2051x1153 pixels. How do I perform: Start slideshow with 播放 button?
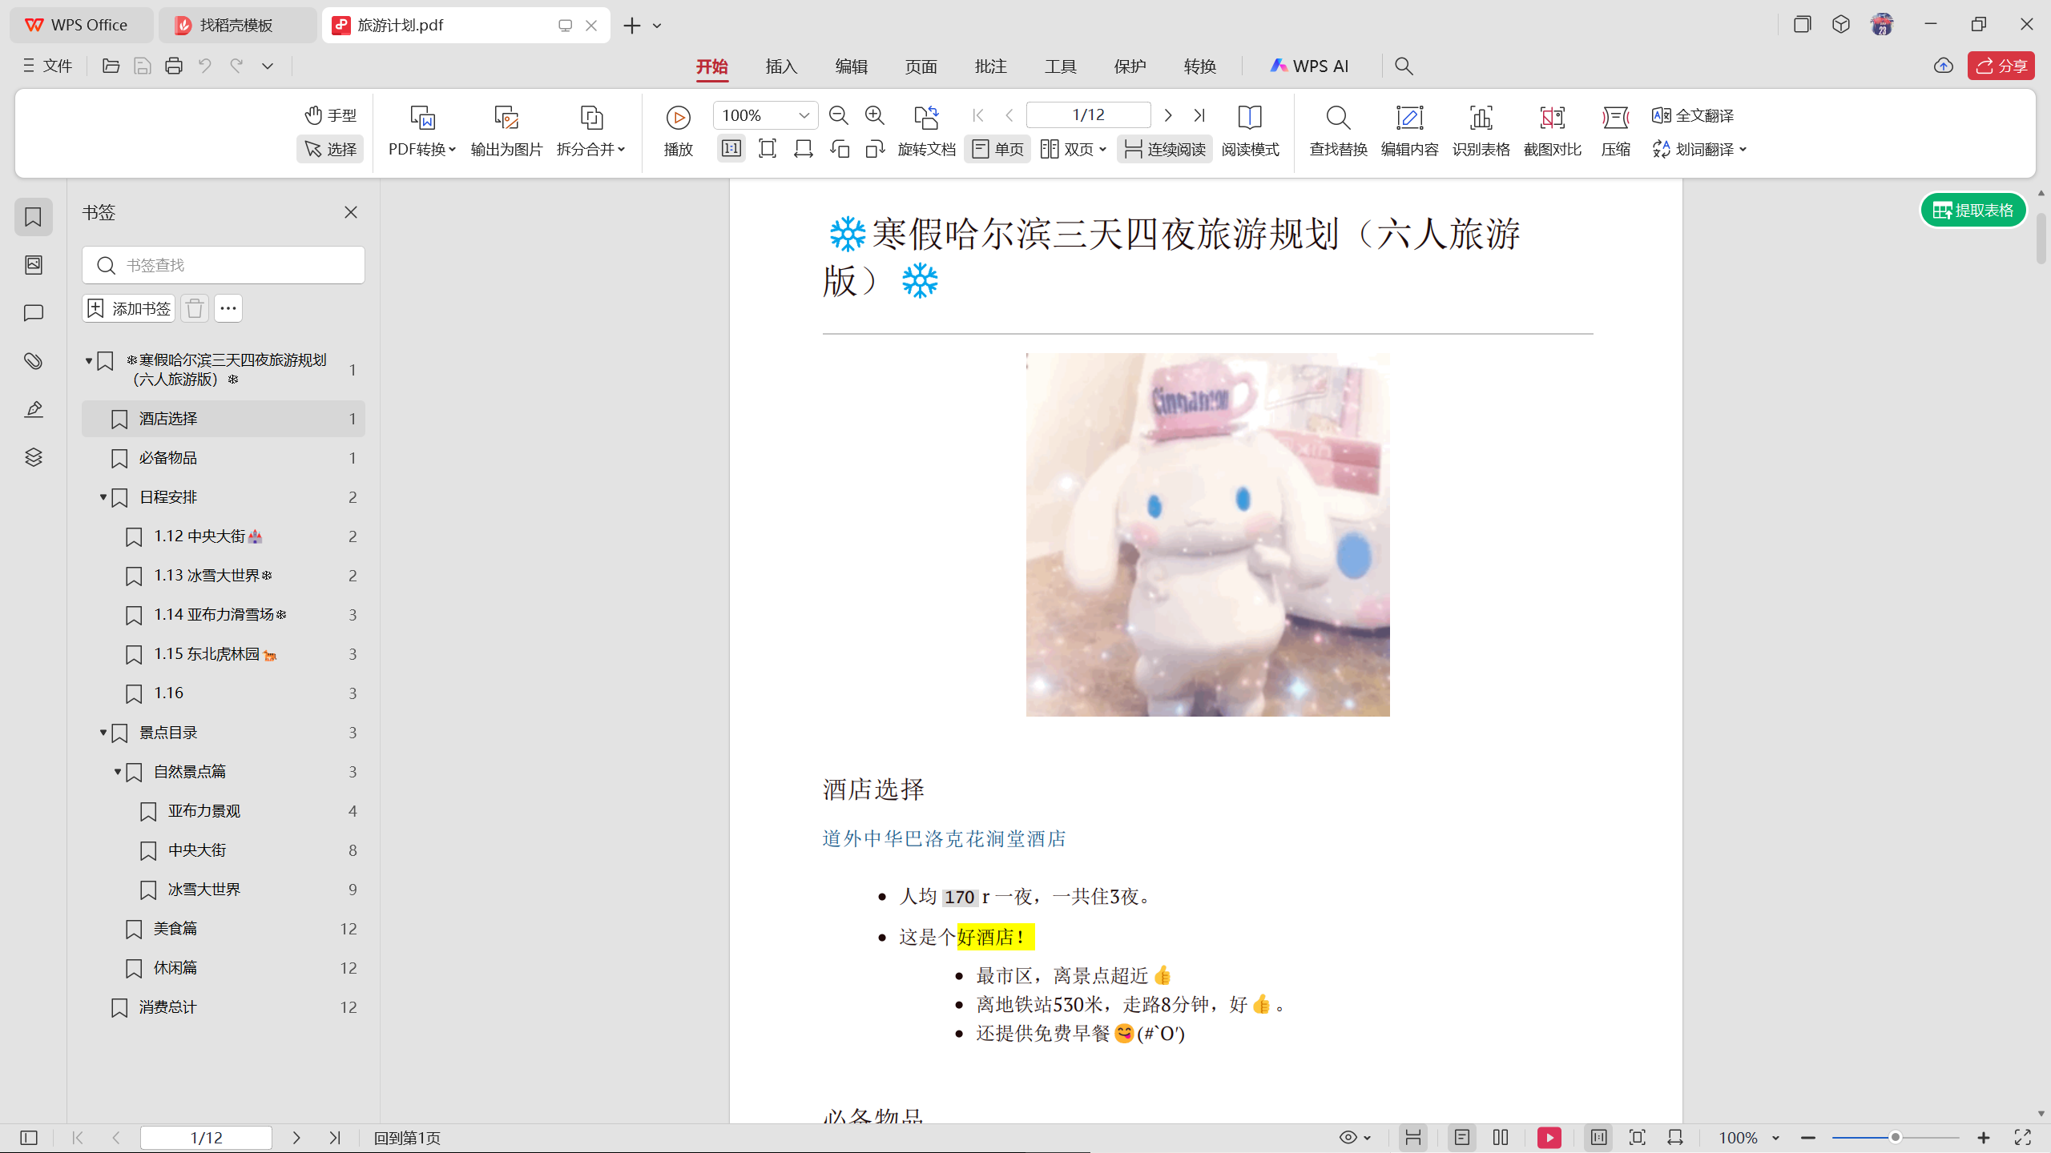(x=678, y=131)
